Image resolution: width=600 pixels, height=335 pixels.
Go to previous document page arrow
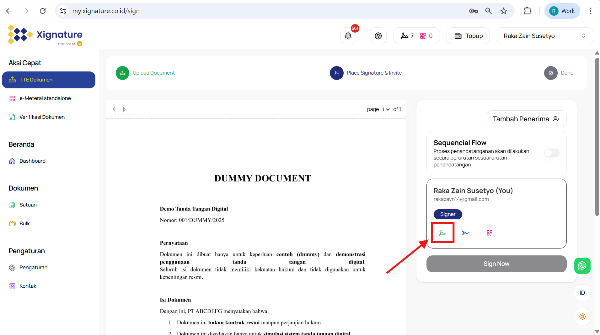pos(114,109)
